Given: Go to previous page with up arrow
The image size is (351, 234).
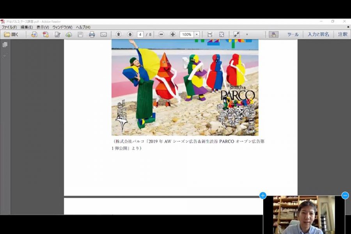Looking at the screenshot, I should 119,34.
